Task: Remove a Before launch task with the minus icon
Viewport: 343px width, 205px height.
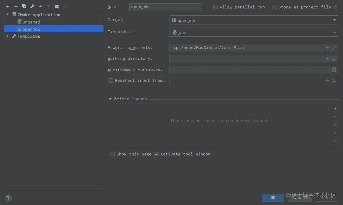Action: (x=335, y=116)
